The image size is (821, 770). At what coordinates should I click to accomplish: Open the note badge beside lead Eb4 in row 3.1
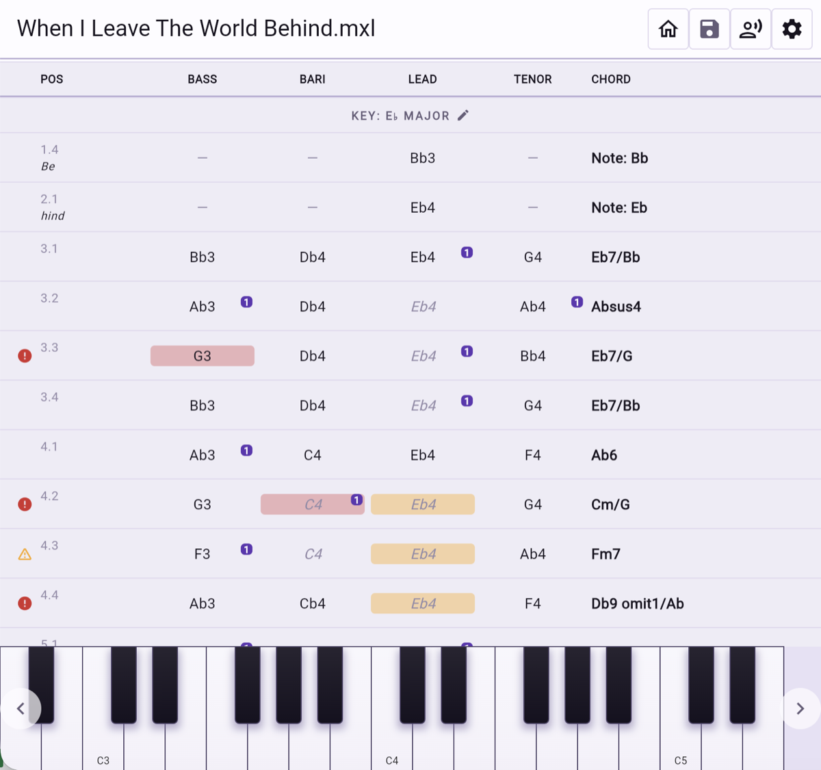467,253
